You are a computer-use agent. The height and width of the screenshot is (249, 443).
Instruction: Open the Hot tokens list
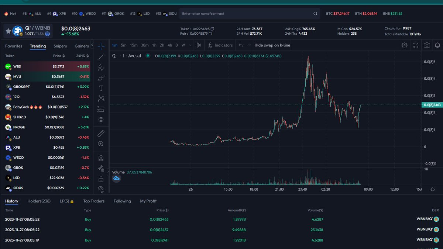10,14
